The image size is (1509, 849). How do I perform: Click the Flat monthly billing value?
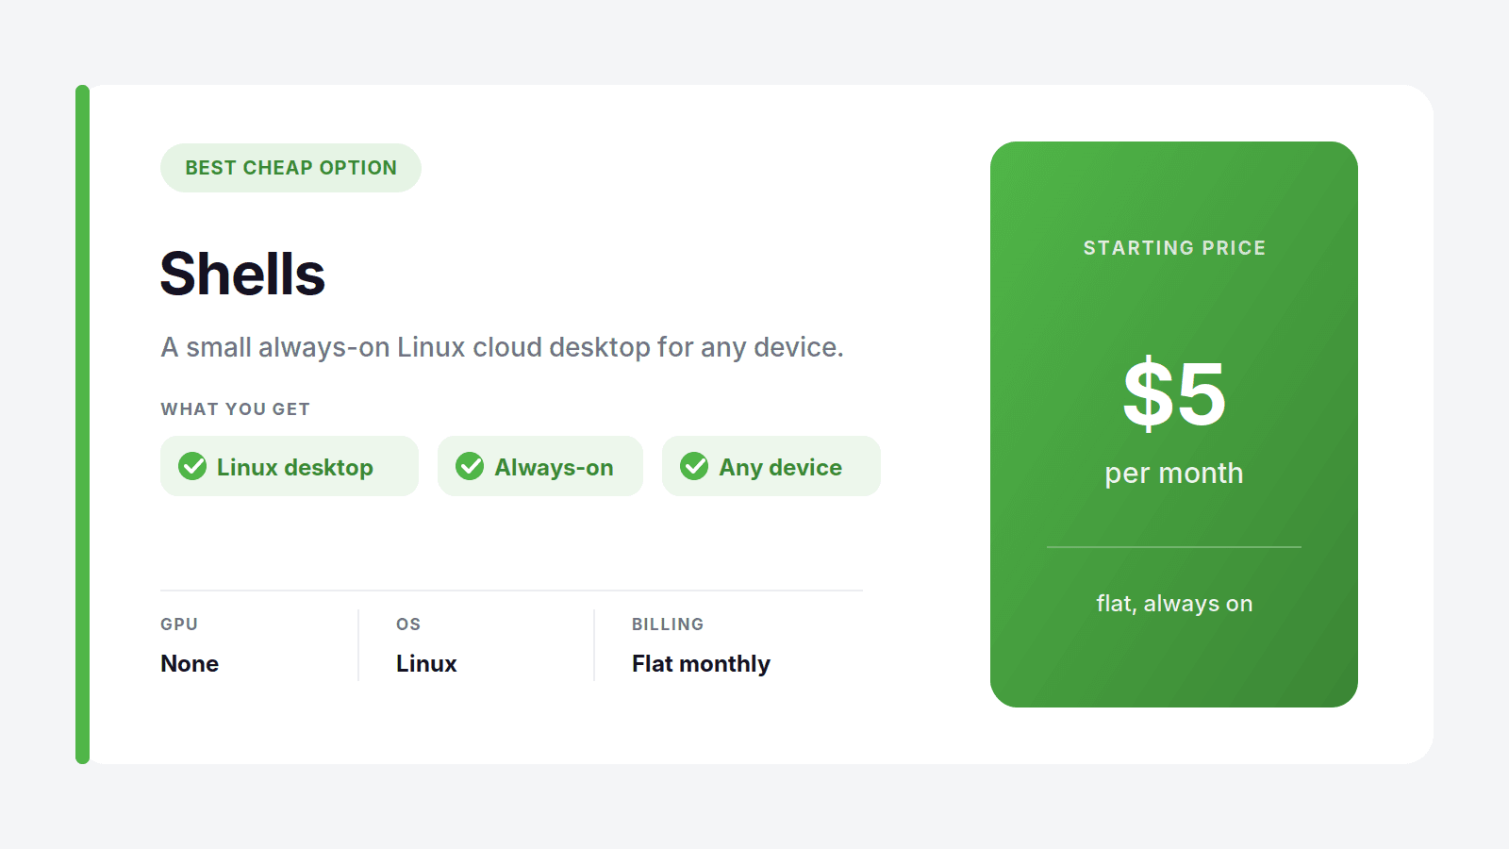(701, 664)
